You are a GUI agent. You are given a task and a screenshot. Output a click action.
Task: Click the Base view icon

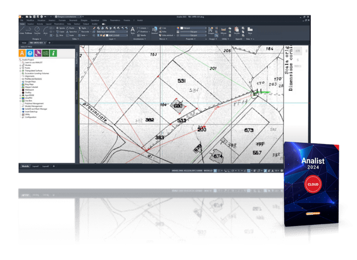coord(250,31)
